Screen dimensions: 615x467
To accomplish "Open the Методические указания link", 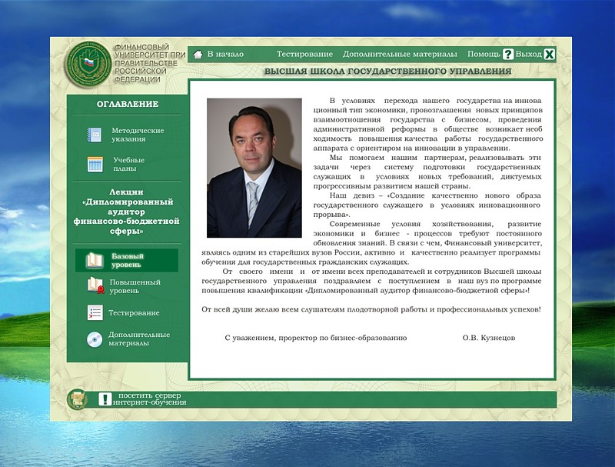I will coord(138,135).
